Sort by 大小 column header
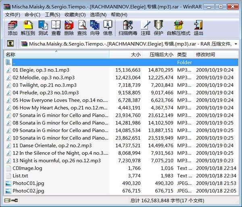The width and height of the screenshot is (242, 207). tap(125, 54)
